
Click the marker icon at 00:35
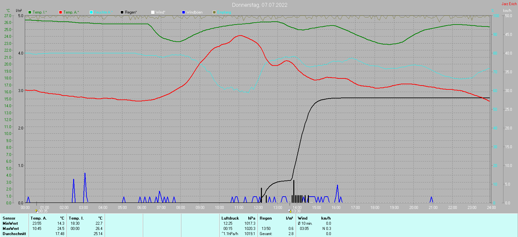(36, 211)
